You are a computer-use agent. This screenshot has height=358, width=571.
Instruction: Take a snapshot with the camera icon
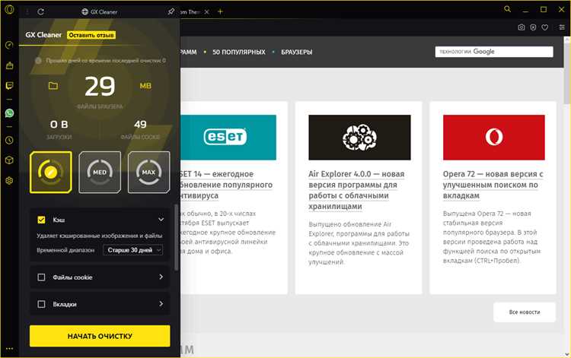[x=522, y=27]
